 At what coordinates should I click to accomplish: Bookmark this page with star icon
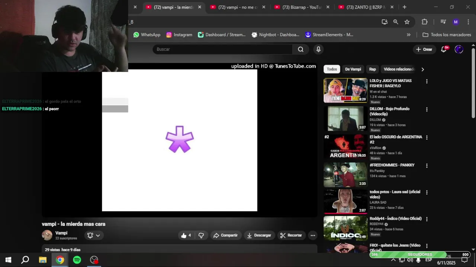(407, 22)
